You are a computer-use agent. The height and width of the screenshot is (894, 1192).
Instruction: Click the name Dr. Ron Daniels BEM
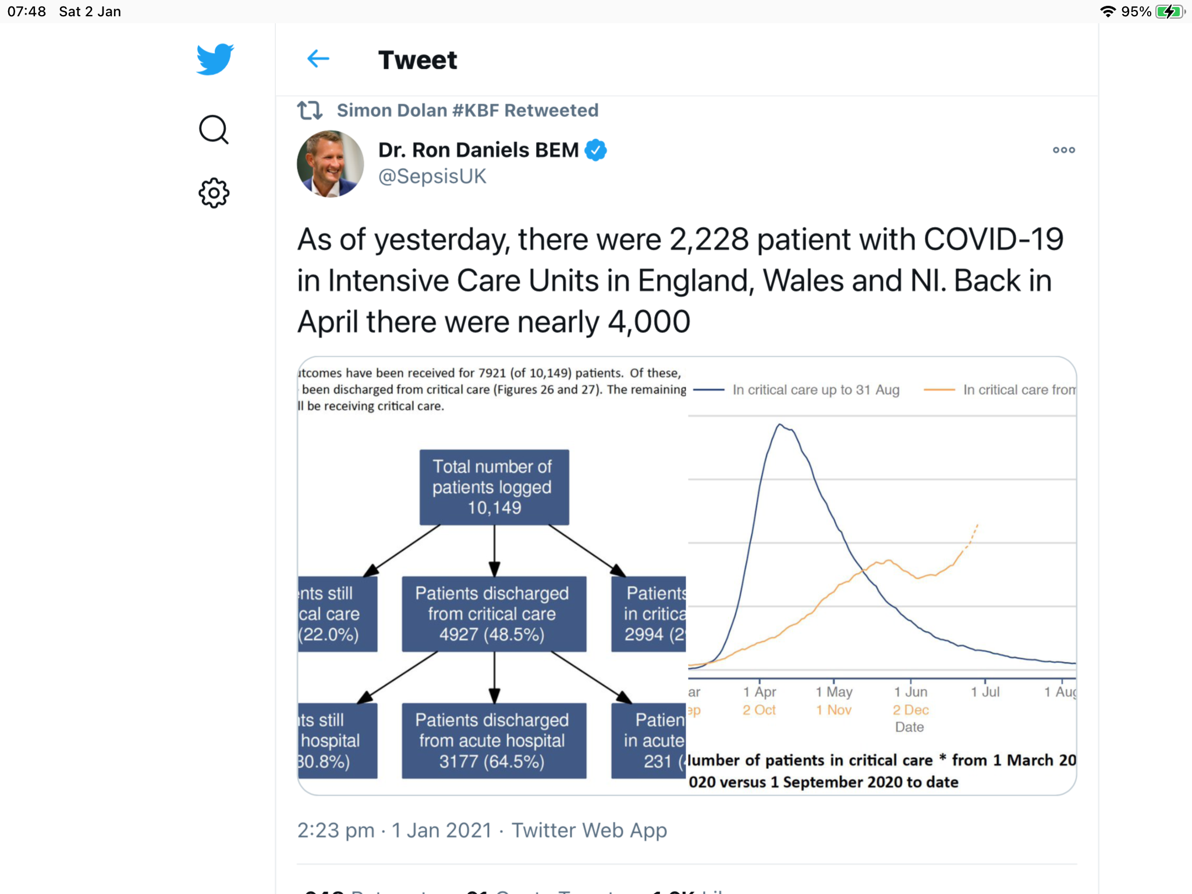pyautogui.click(x=478, y=150)
